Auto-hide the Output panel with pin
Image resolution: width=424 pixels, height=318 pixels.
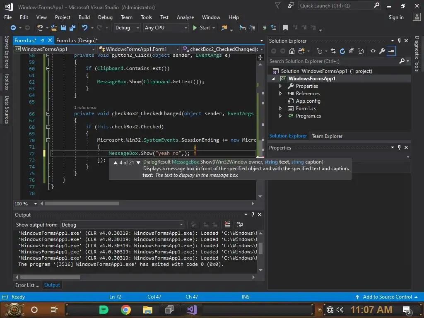tap(253, 214)
